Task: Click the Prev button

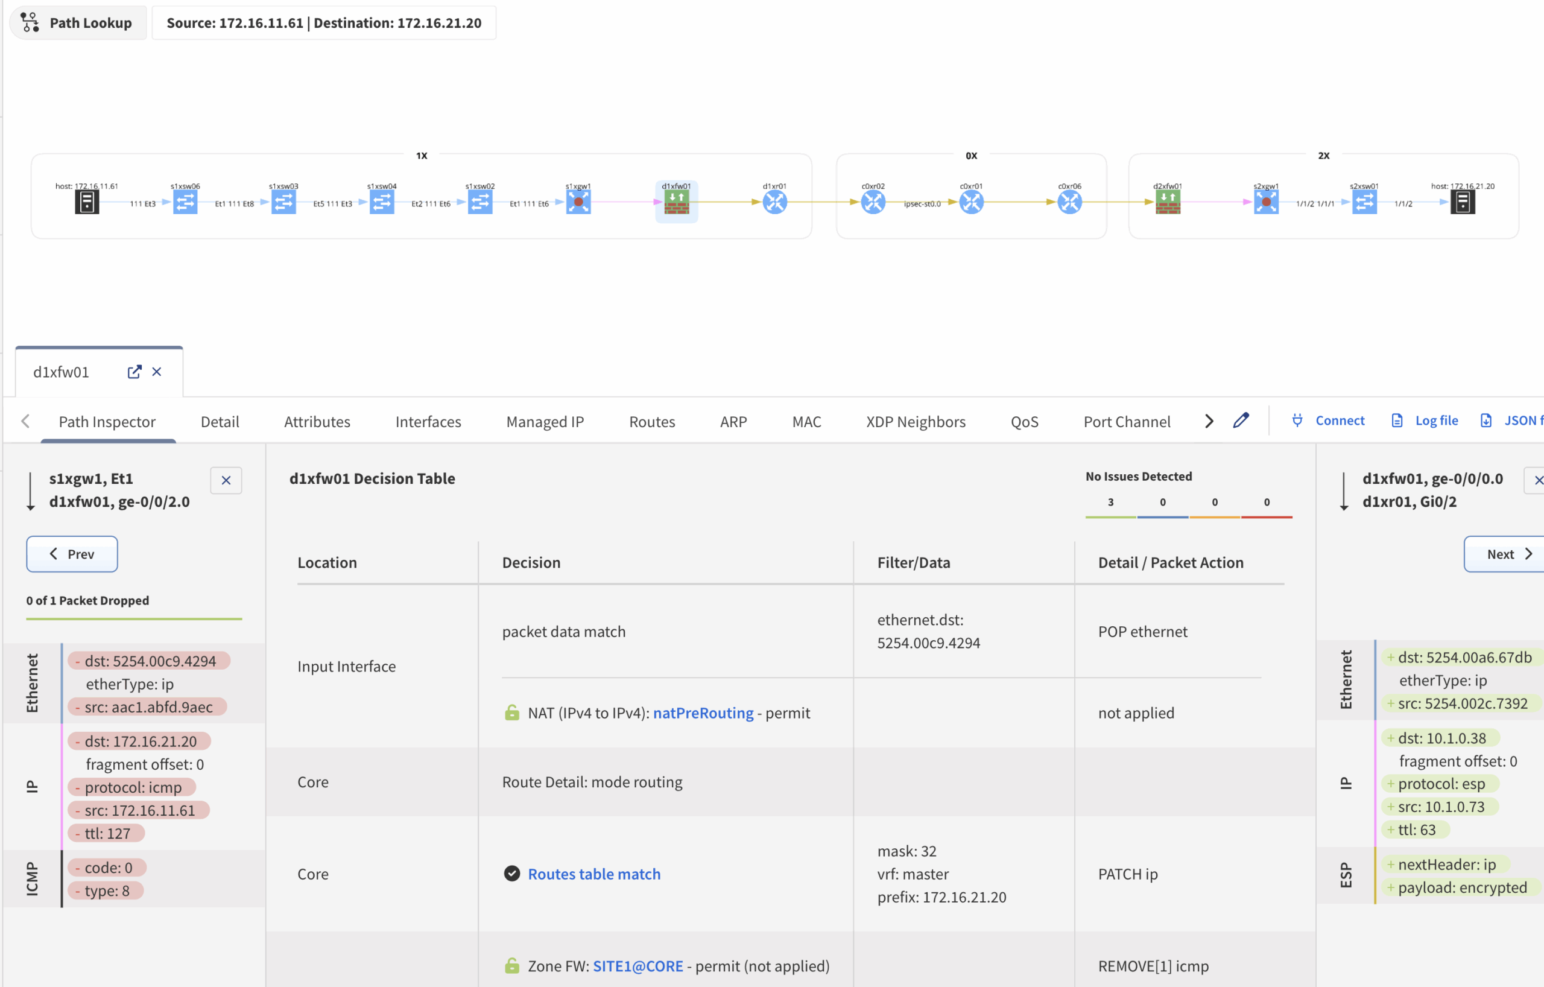Action: 72,554
